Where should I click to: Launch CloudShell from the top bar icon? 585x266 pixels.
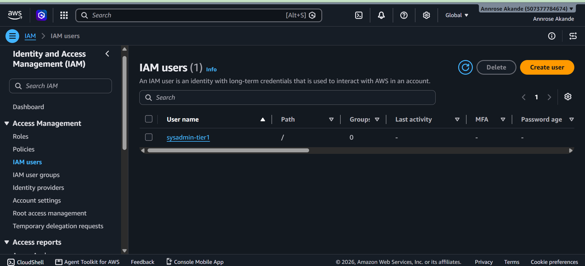pyautogui.click(x=359, y=15)
